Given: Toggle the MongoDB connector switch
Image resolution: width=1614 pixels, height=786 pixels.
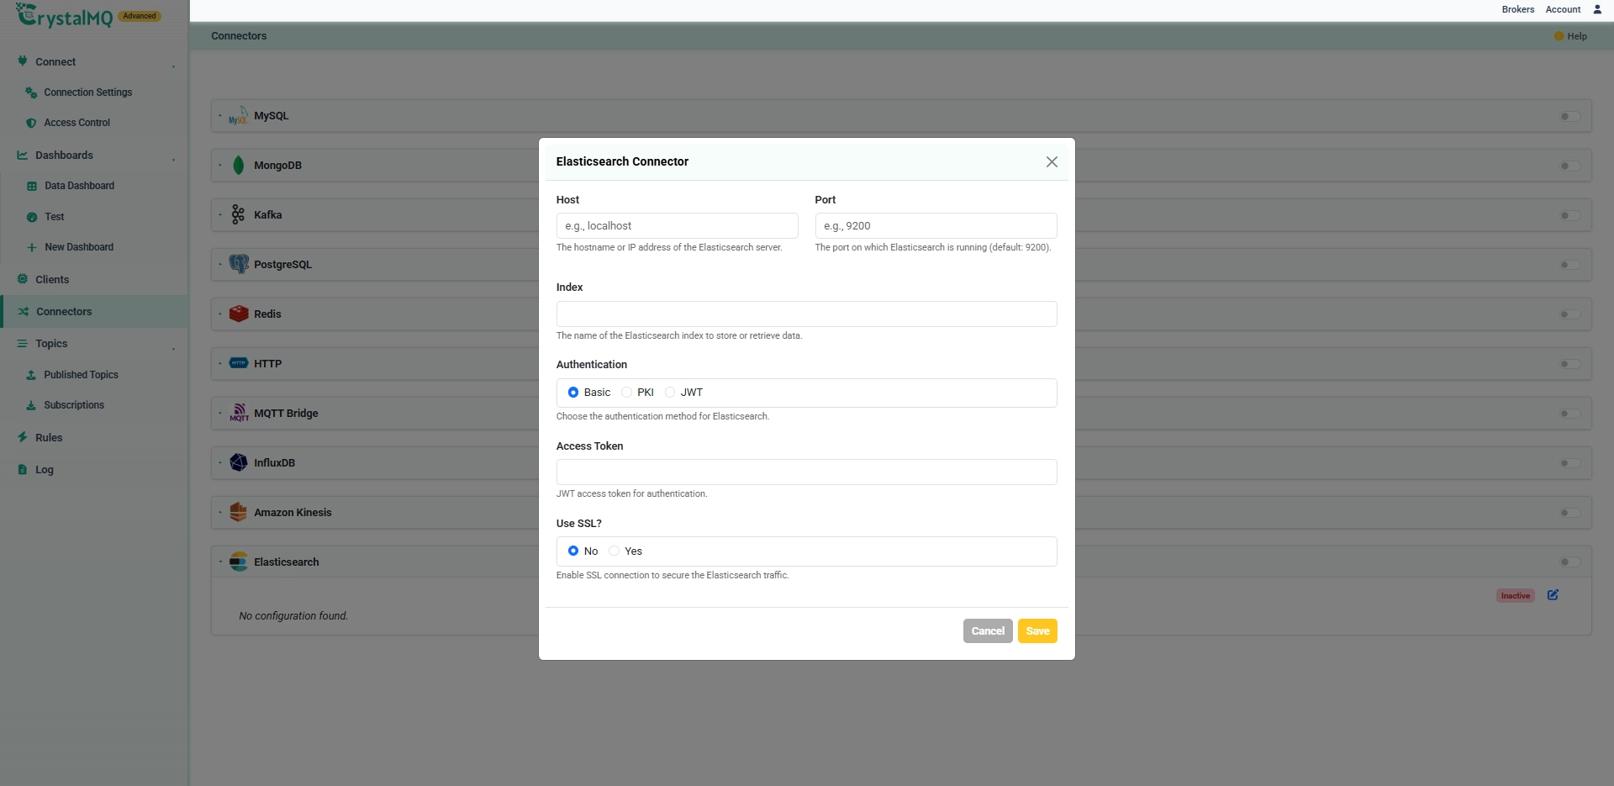Looking at the screenshot, I should (x=1569, y=166).
